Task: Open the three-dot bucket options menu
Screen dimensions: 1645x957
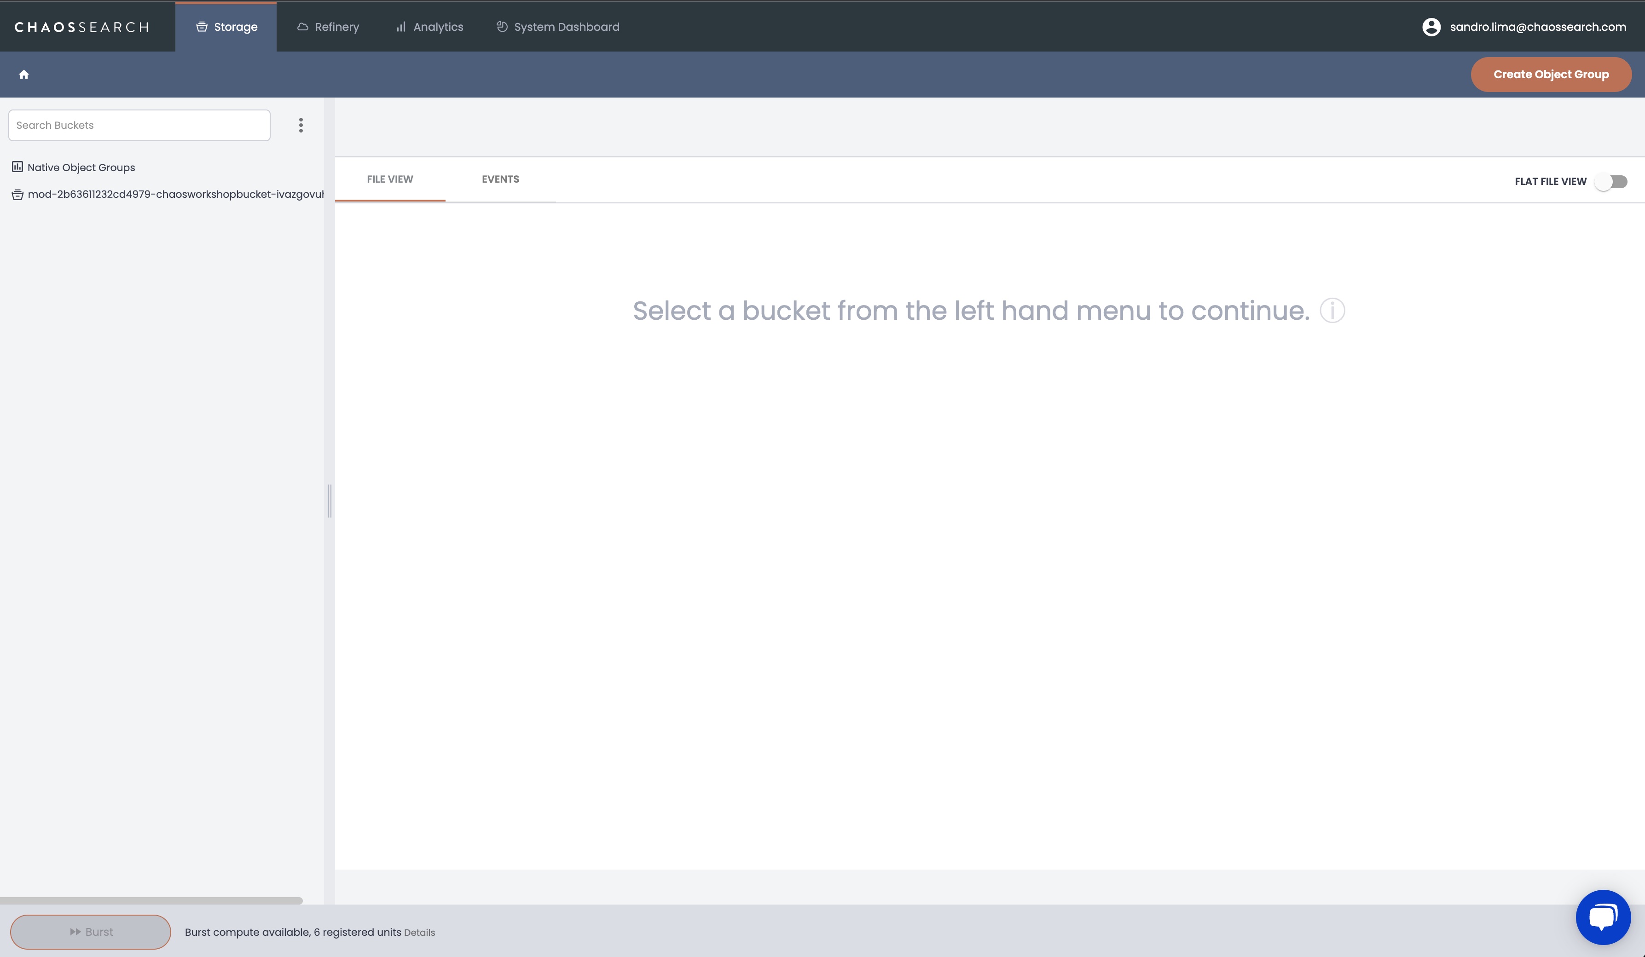Action: (301, 125)
